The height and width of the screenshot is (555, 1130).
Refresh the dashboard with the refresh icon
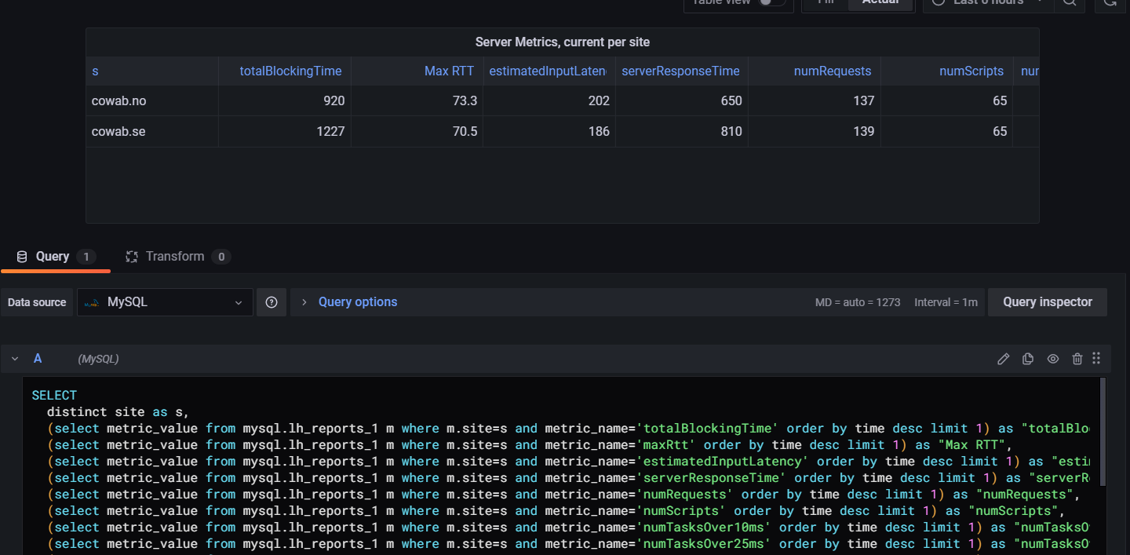(1117, 2)
